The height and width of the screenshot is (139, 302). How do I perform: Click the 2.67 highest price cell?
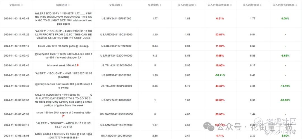point(187,136)
